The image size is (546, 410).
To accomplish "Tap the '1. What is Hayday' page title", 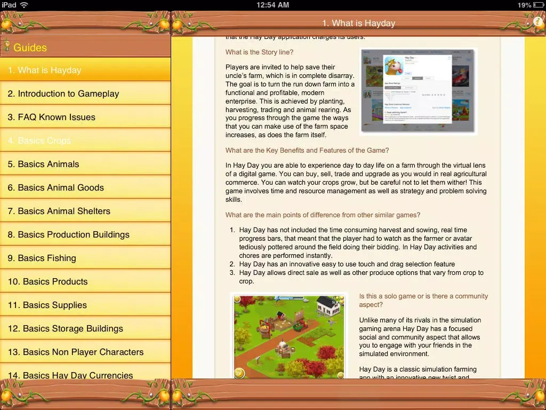I will coord(359,23).
